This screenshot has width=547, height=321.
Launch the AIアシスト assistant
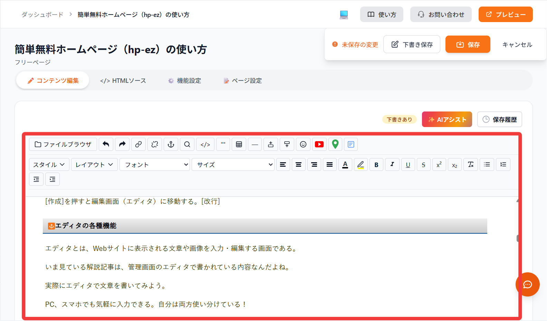[447, 119]
